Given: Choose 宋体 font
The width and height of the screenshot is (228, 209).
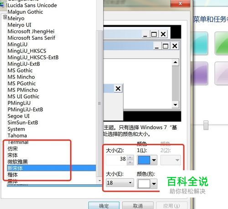Looking at the screenshot, I should click(x=13, y=155).
